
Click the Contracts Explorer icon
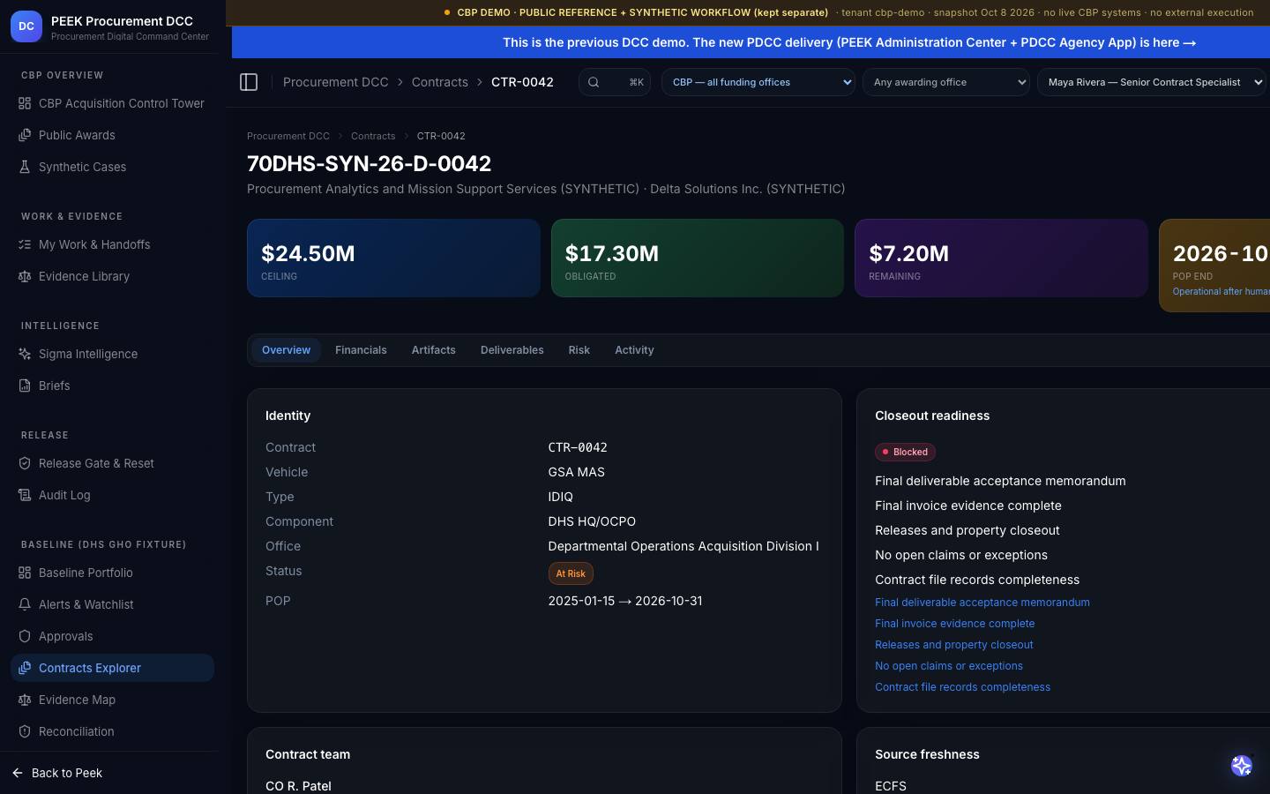click(25, 668)
